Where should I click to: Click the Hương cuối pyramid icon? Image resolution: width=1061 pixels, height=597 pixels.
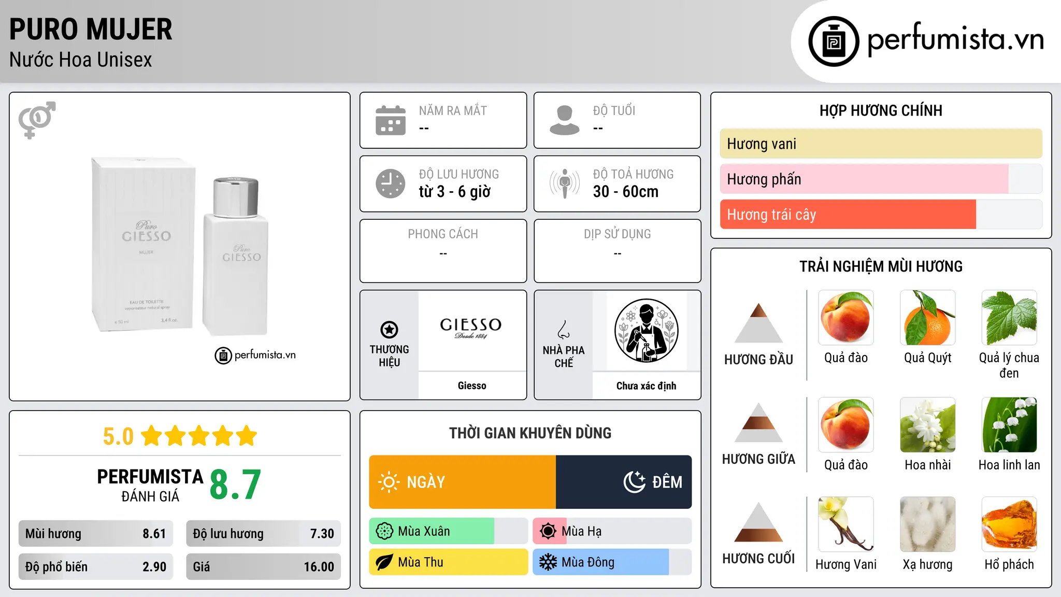pyautogui.click(x=758, y=522)
